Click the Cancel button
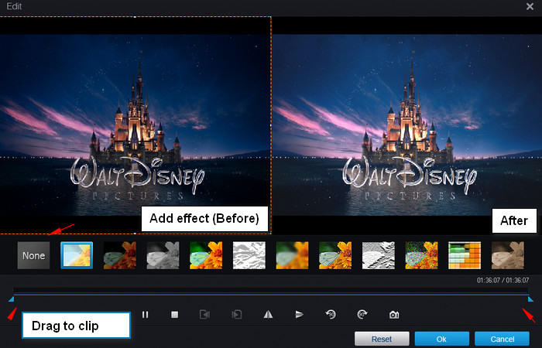The image size is (542, 348). pos(502,339)
